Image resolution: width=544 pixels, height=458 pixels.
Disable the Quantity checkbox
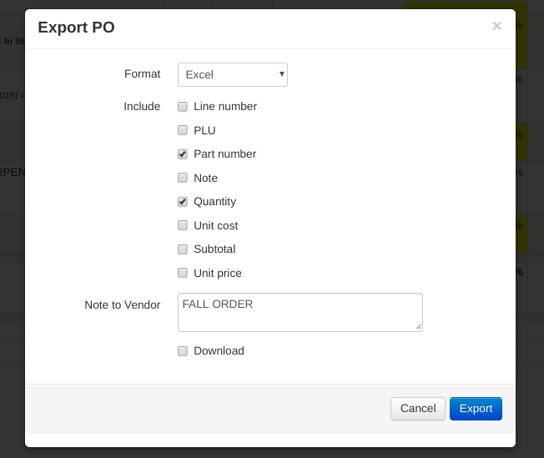pyautogui.click(x=183, y=202)
